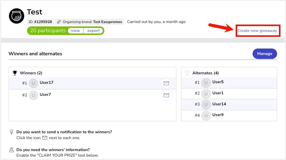Click User9's avatar in Alternates
286x160 pixels.
(206, 115)
